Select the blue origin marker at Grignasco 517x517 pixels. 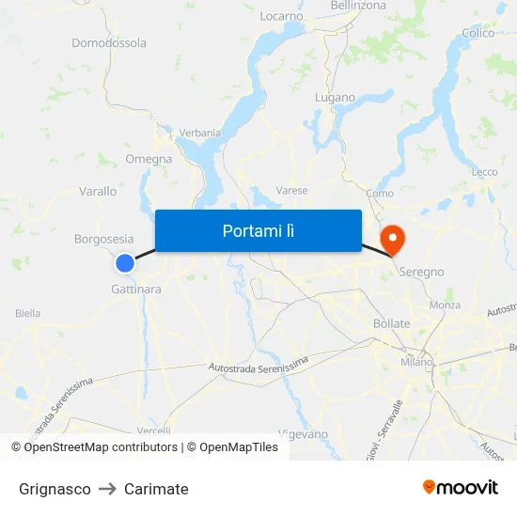click(125, 263)
